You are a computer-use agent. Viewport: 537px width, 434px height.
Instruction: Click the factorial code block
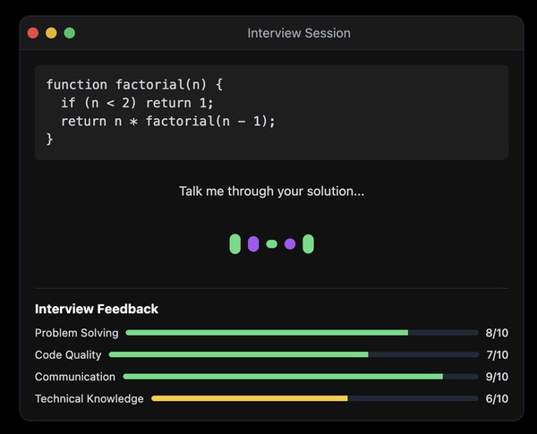click(271, 112)
